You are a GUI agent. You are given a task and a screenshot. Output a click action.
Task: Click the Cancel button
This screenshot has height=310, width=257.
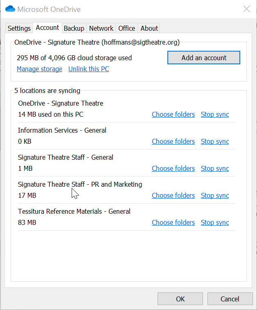230,299
